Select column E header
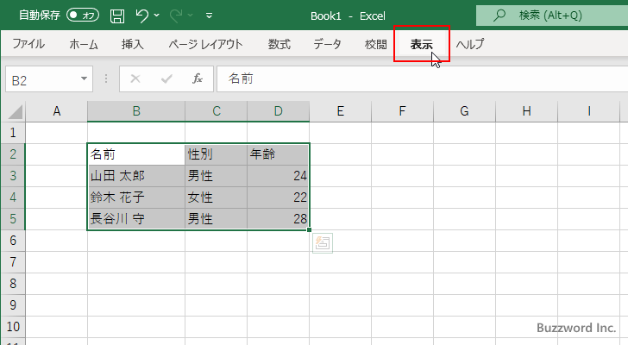Viewport: 628px width, 345px height. tap(341, 111)
